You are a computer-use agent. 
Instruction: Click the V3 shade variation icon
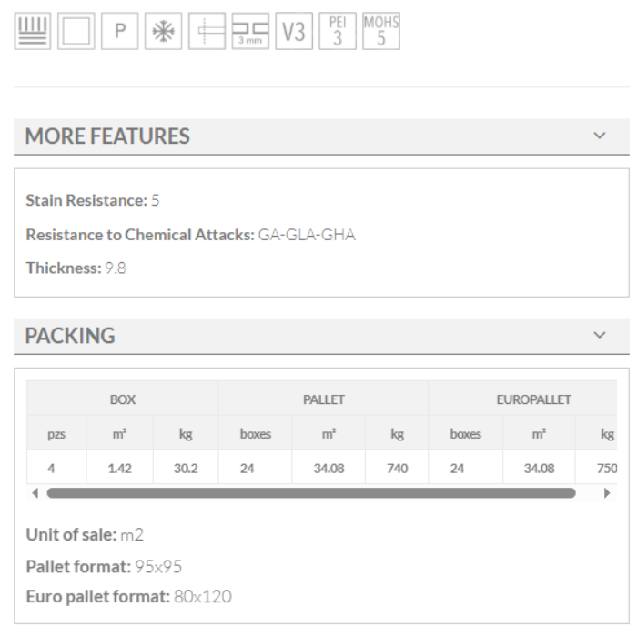[293, 32]
